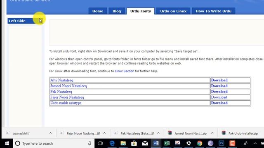The height and width of the screenshot is (148, 264).
Task: Expand options for asunaskh.ttf download
Action: click(50, 133)
